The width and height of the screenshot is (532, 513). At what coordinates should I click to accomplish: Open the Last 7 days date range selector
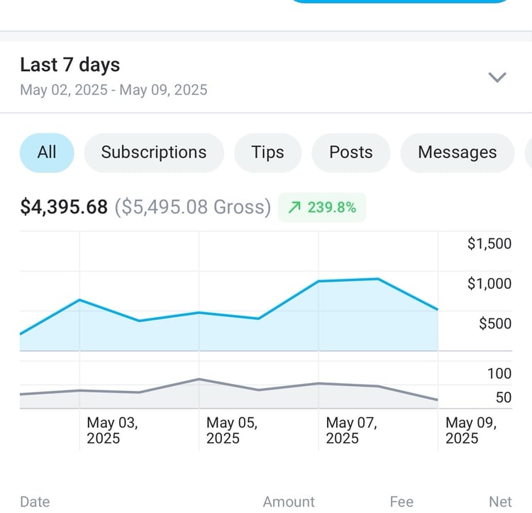coord(266,77)
